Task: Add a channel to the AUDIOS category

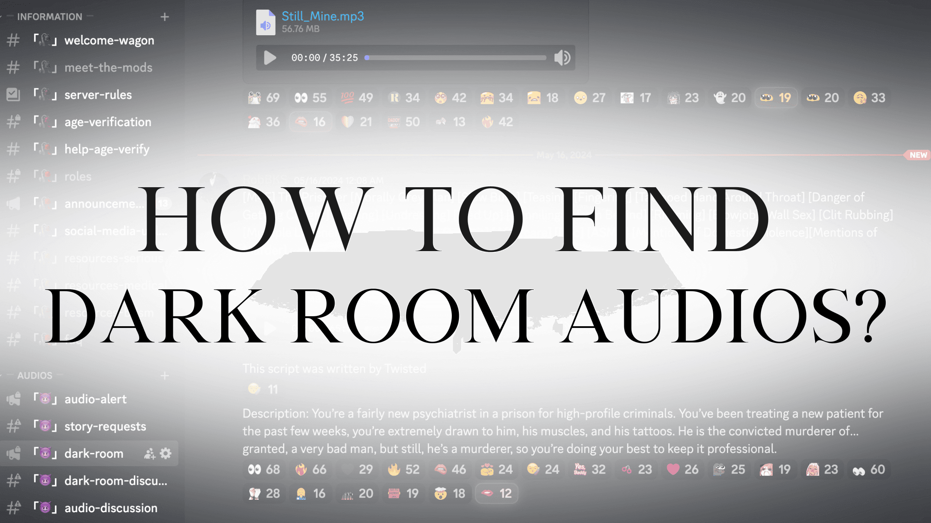Action: coord(165,376)
